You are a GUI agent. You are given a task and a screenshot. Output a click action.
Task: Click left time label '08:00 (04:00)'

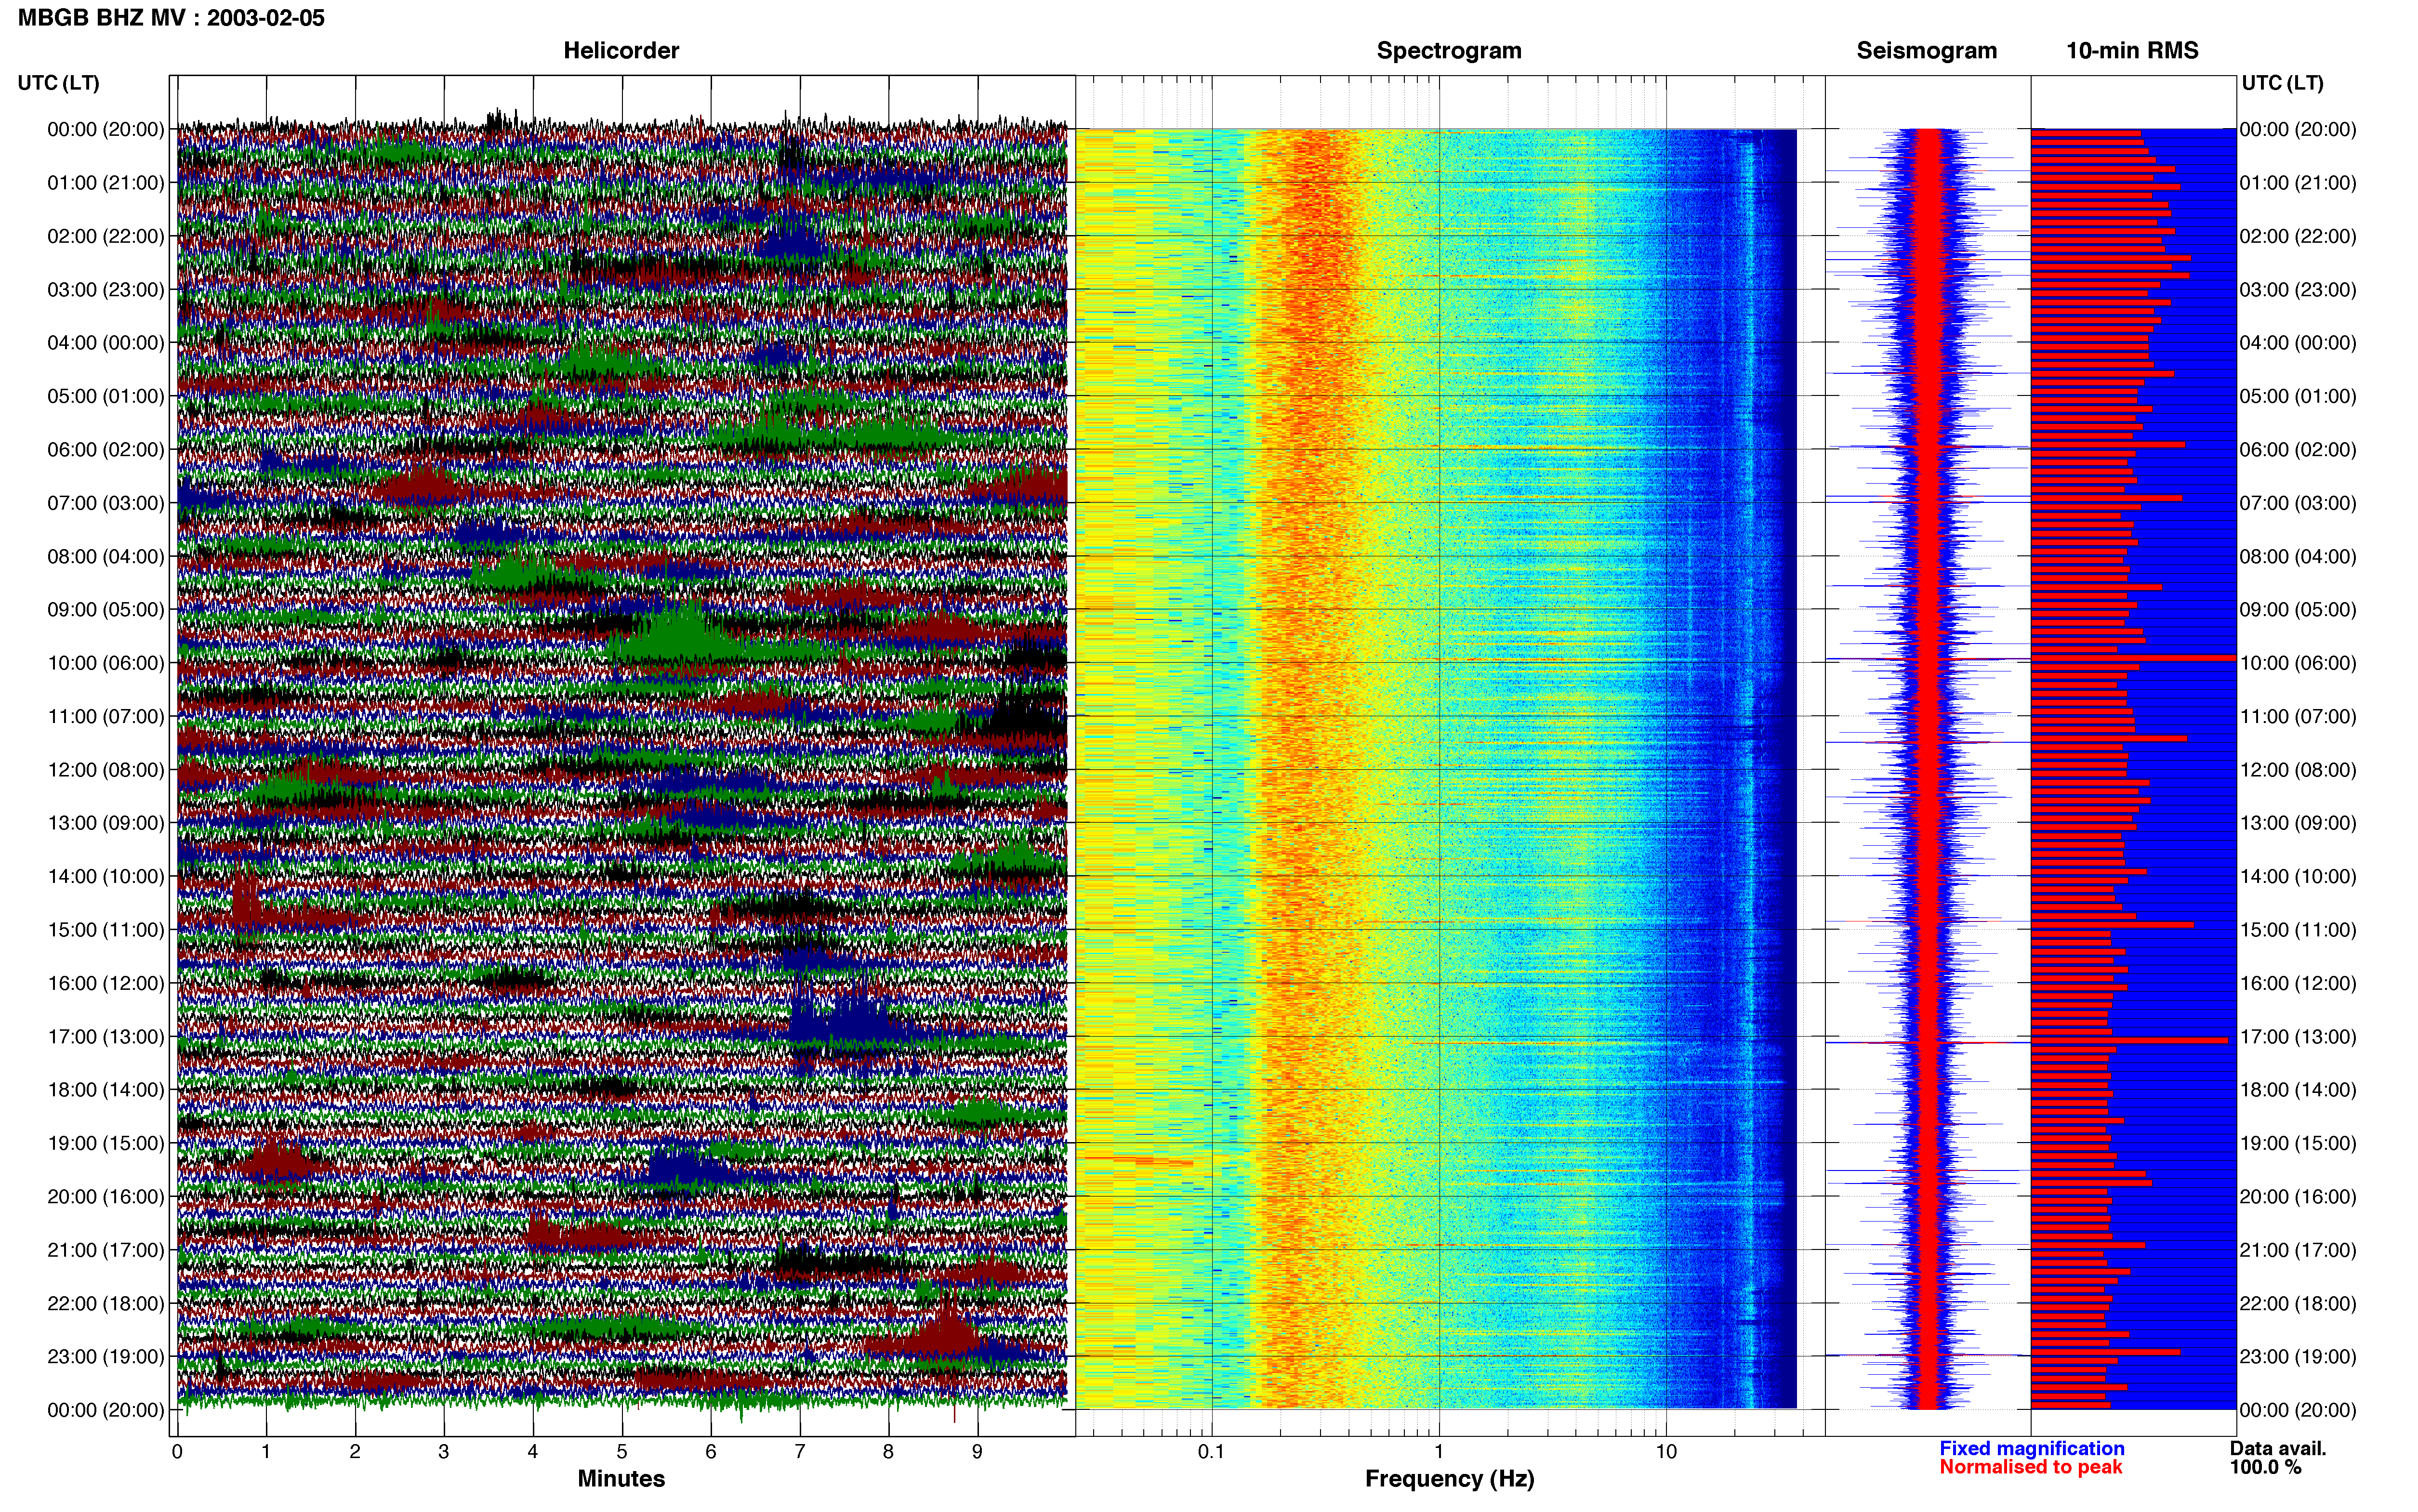(x=106, y=556)
